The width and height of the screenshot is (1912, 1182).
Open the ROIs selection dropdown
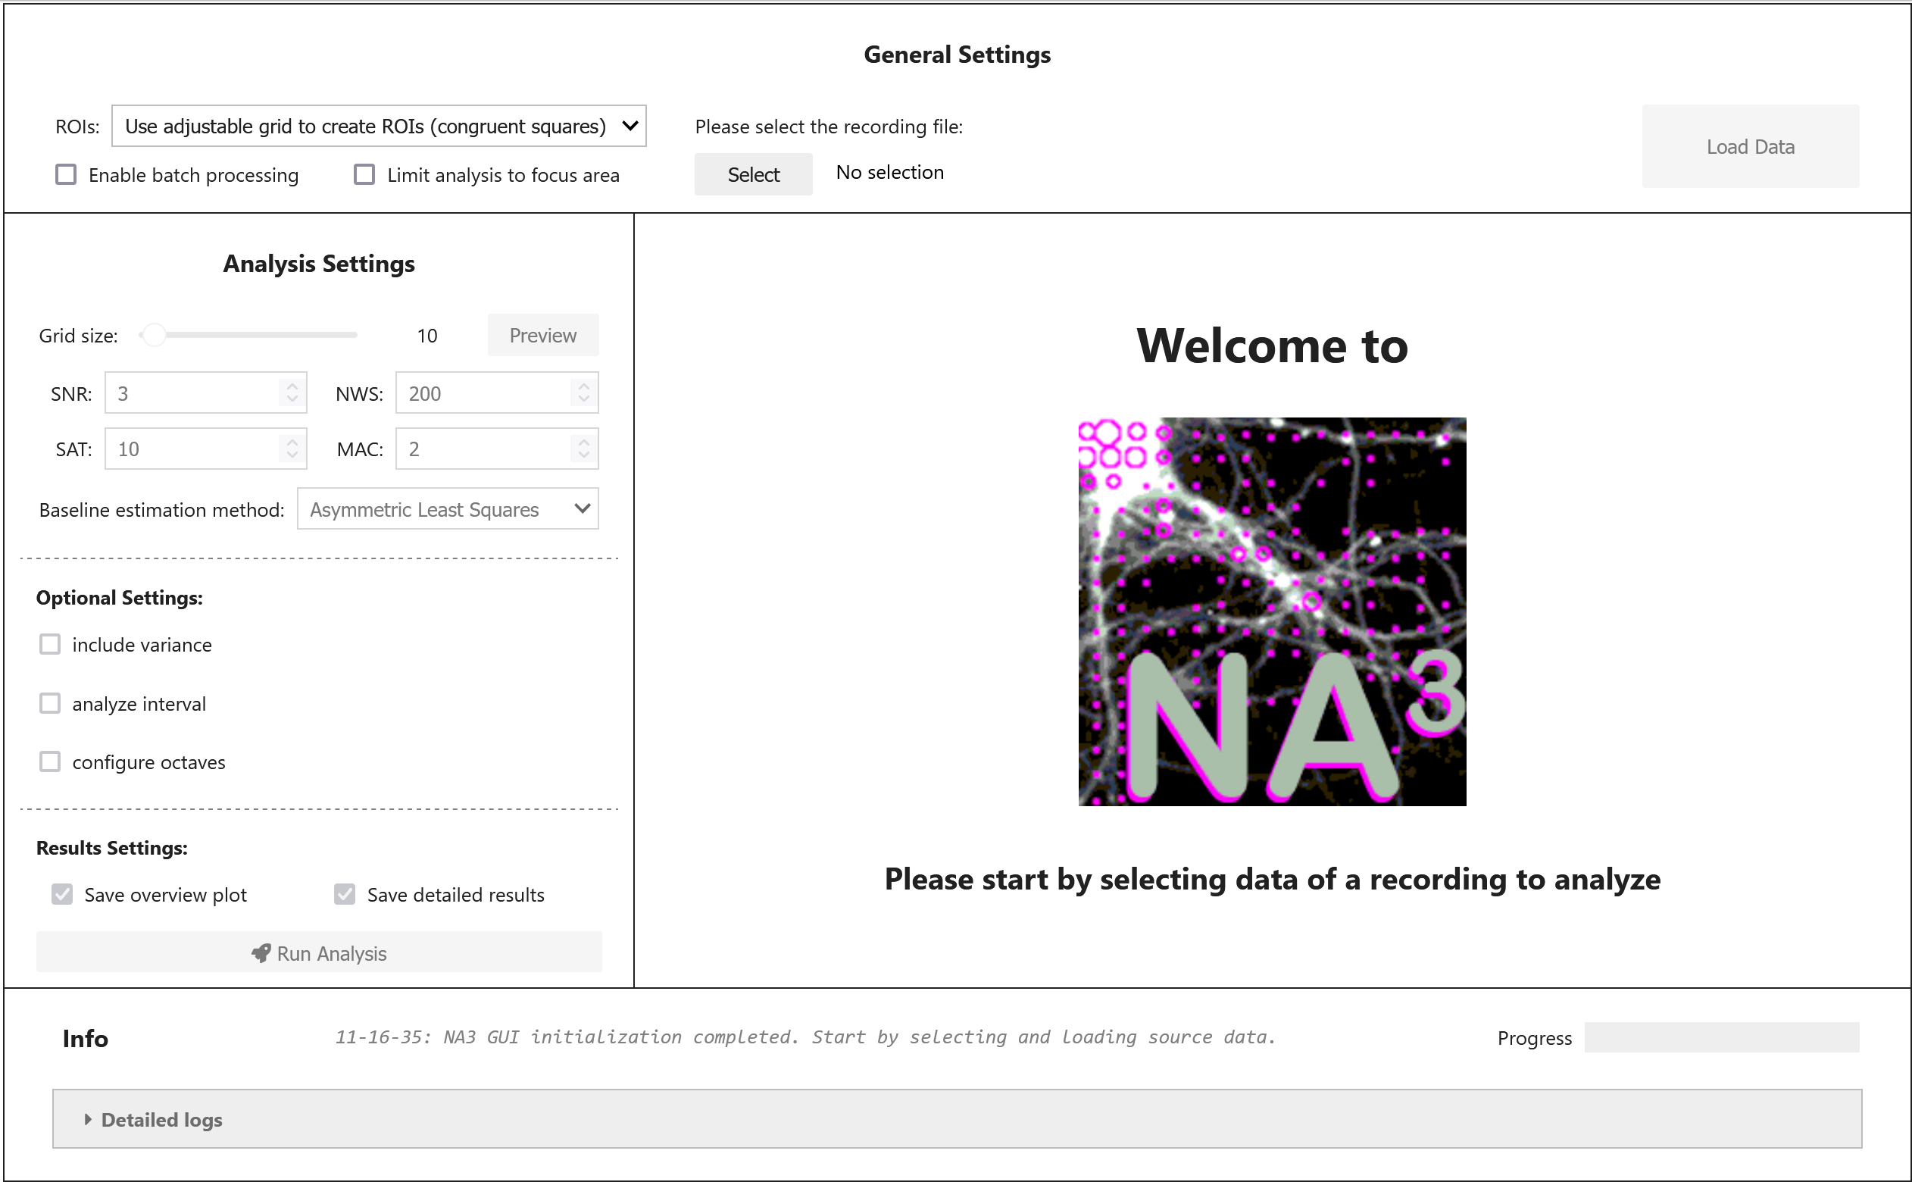[x=378, y=126]
